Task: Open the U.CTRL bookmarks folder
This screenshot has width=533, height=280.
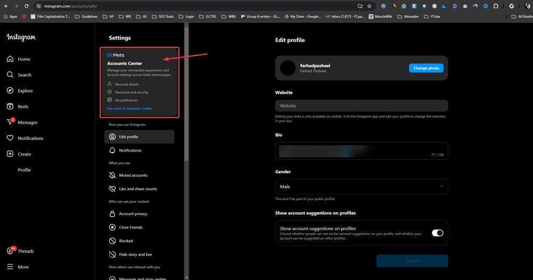Action: tap(208, 17)
